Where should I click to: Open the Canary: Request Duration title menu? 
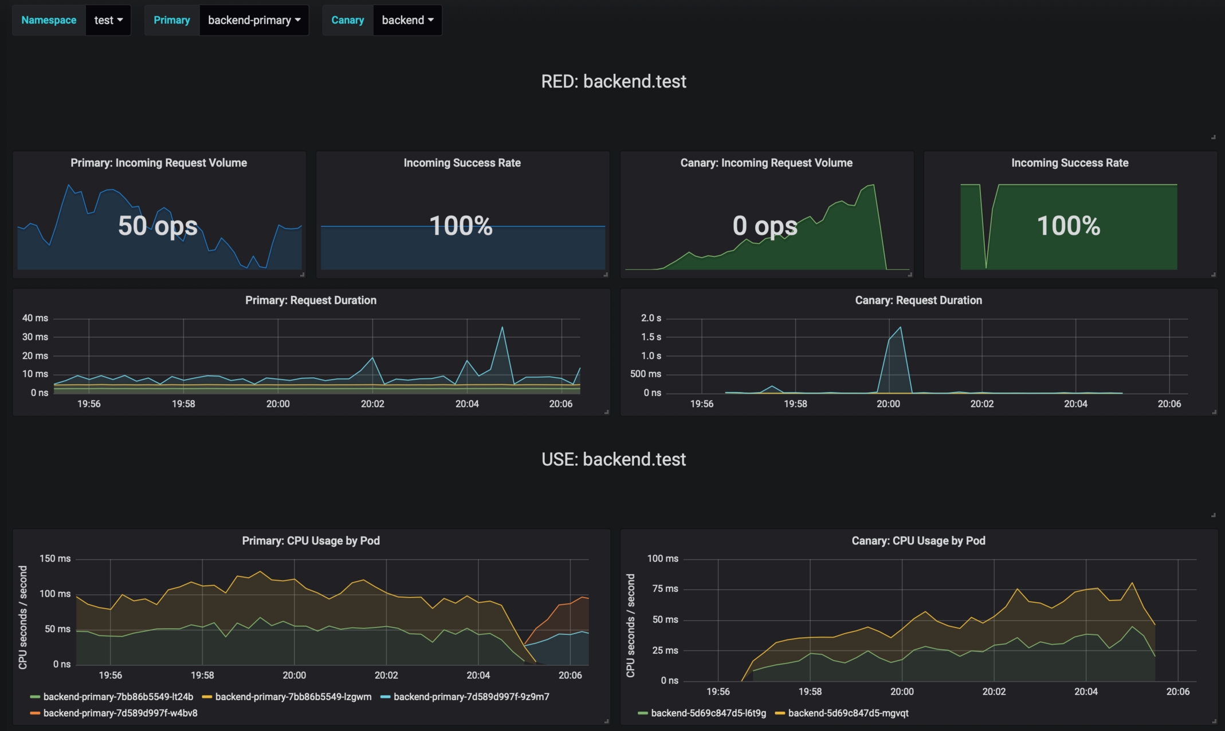pyautogui.click(x=918, y=300)
